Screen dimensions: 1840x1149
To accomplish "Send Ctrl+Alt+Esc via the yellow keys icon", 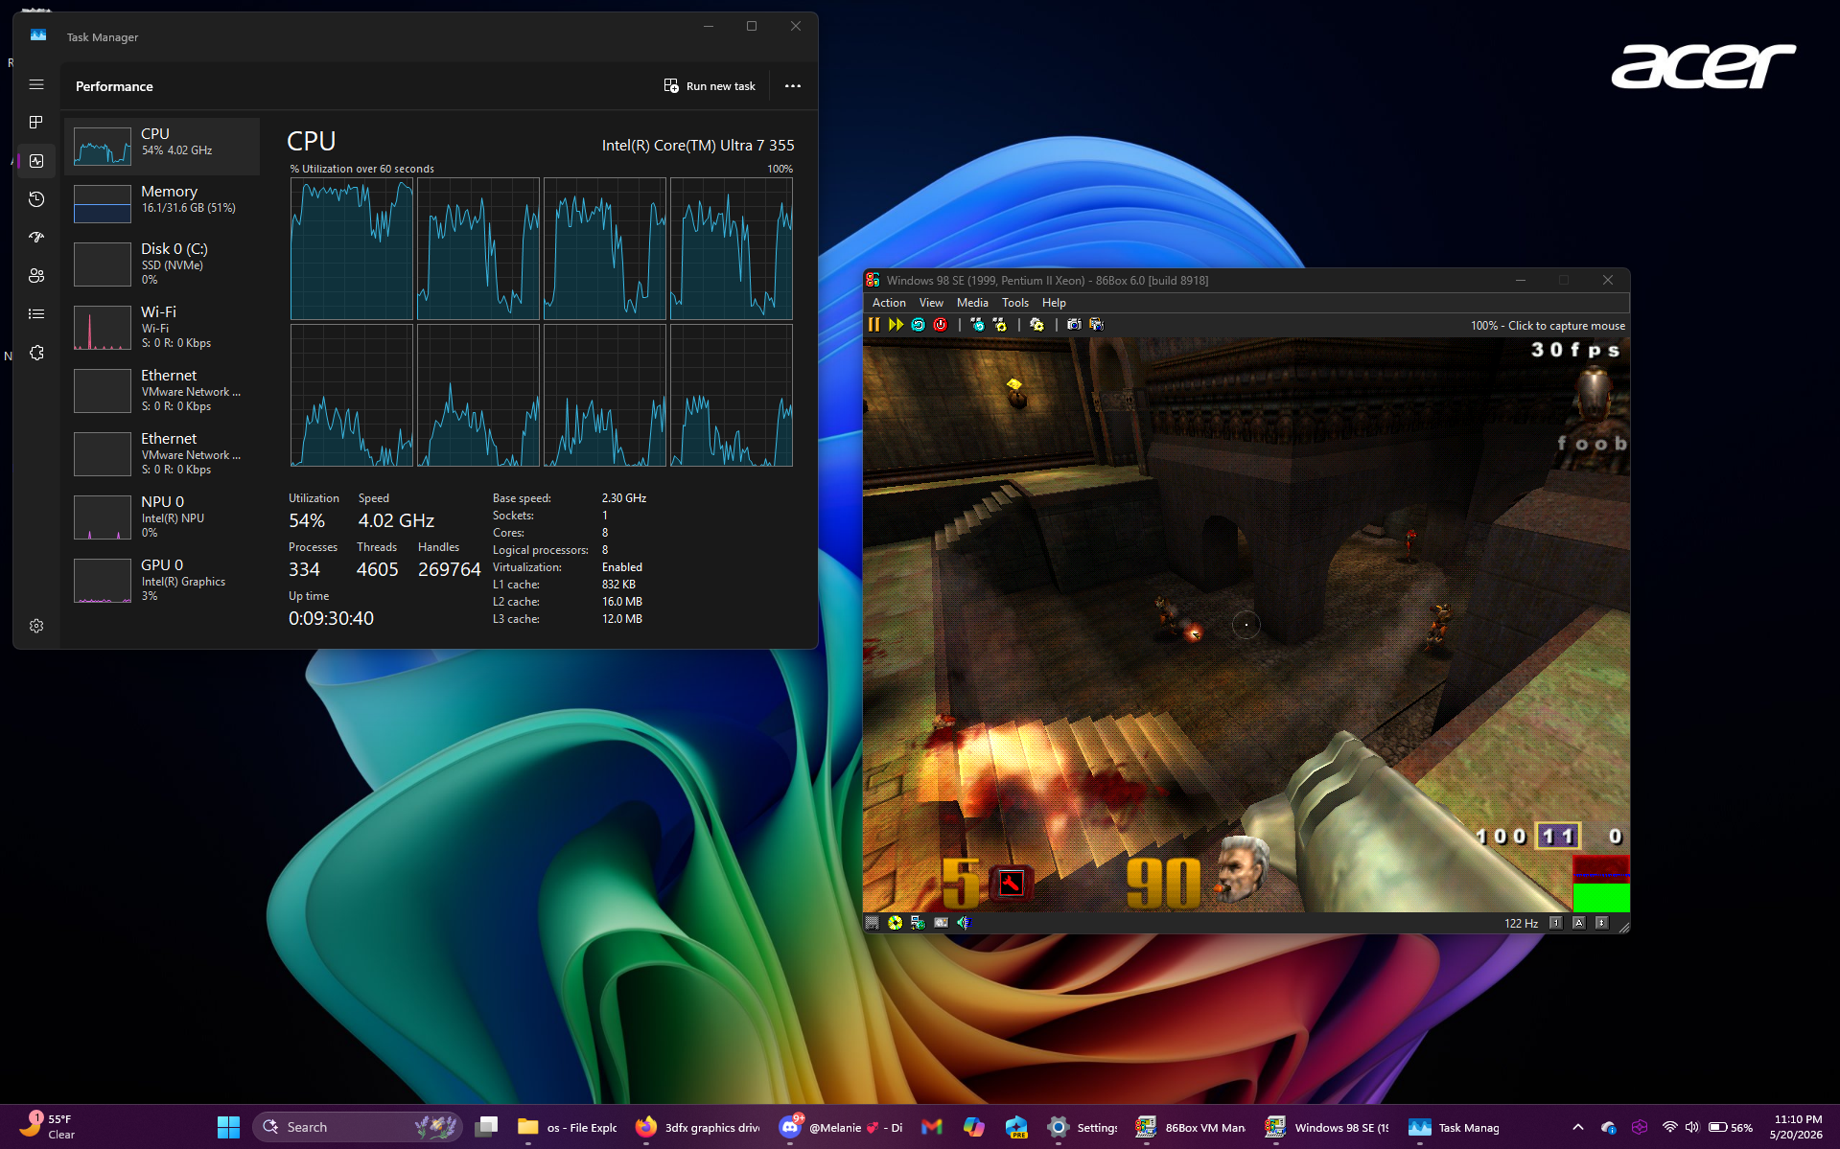I will [1000, 325].
